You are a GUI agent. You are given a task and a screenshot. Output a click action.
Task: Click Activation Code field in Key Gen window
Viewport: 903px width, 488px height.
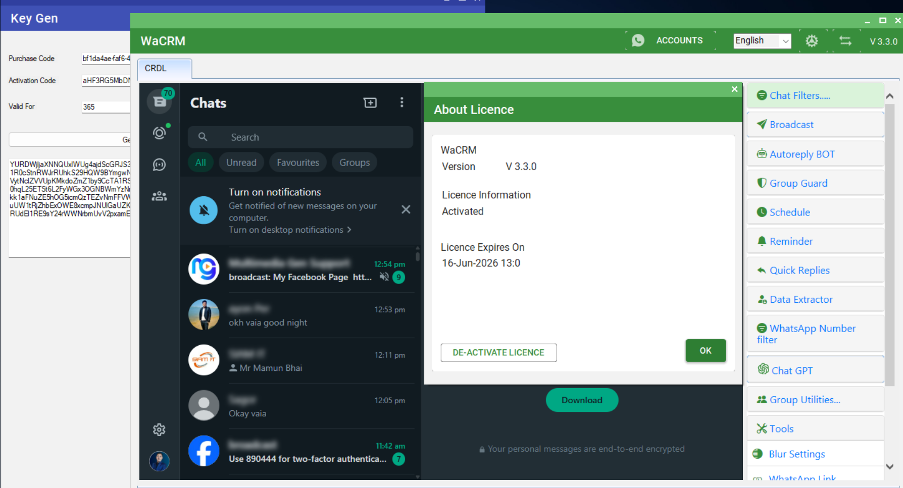pos(107,81)
